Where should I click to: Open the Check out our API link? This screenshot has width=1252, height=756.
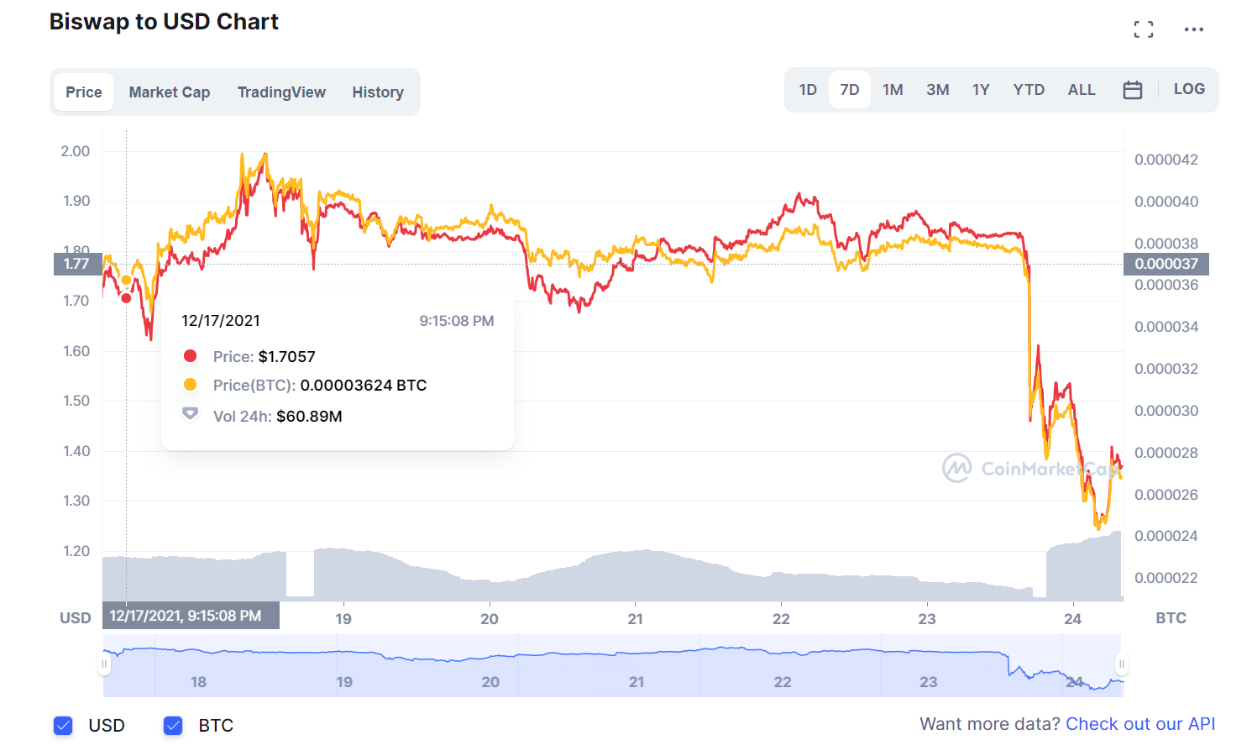[x=1140, y=724]
